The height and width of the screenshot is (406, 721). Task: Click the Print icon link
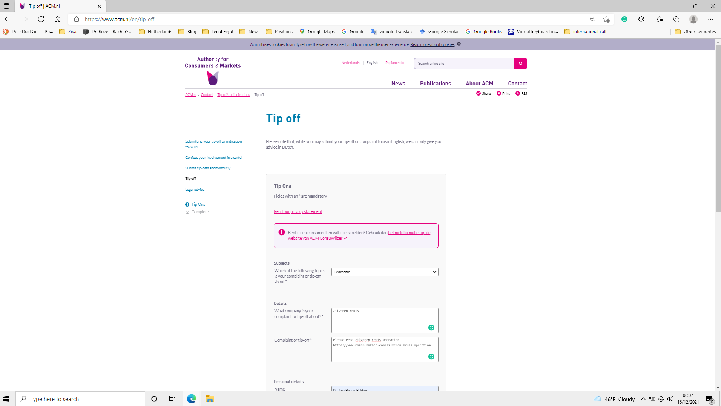click(503, 93)
